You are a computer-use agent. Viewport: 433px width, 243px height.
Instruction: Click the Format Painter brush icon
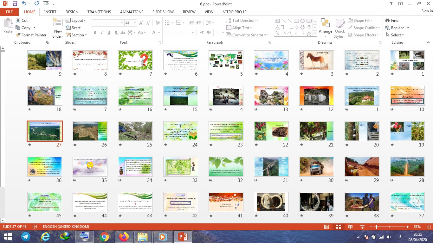tap(18, 35)
